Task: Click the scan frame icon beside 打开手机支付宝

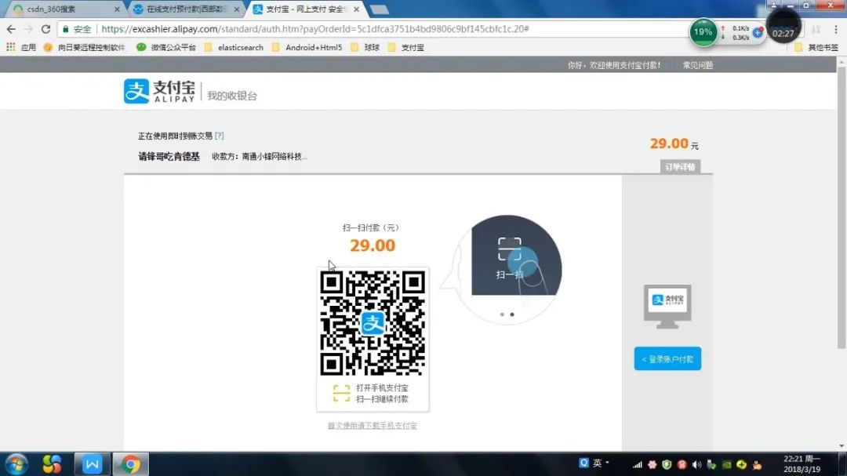Action: (x=341, y=394)
